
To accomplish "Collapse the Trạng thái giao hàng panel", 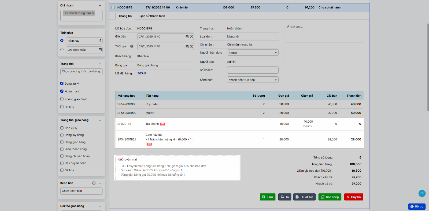I will (x=100, y=120).
